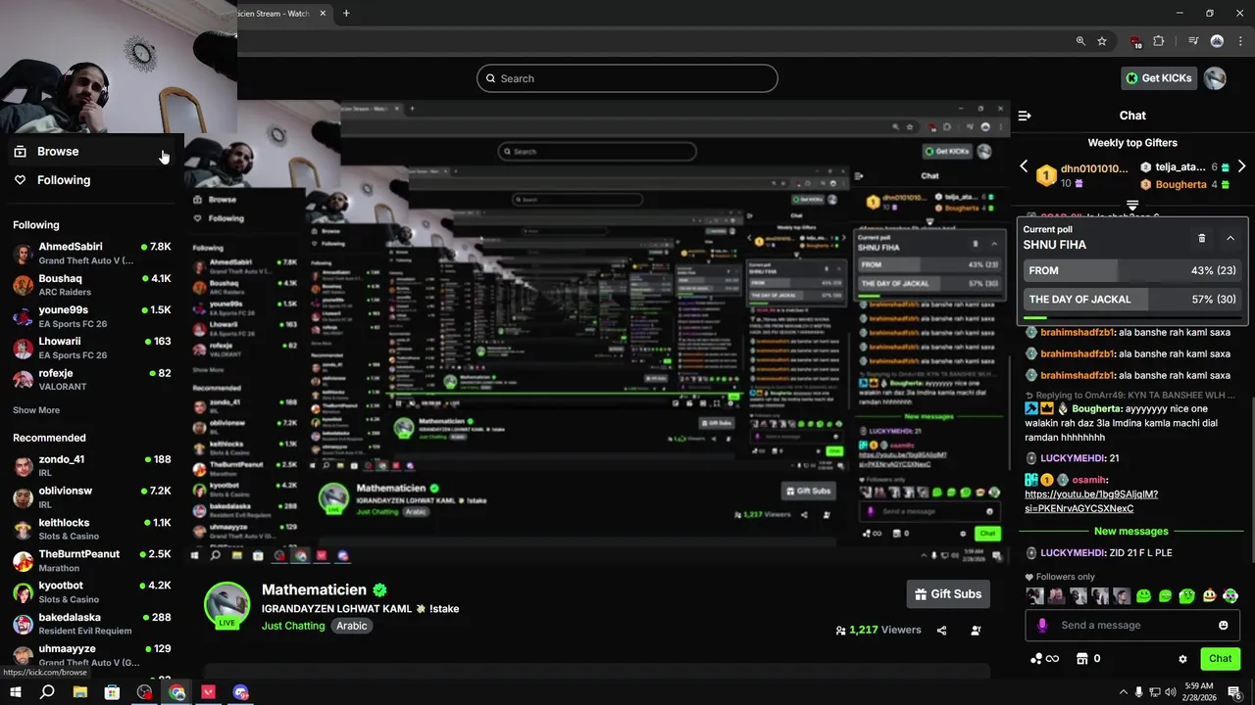Open the emoji picker in message box
This screenshot has height=705, width=1255.
tap(1224, 625)
